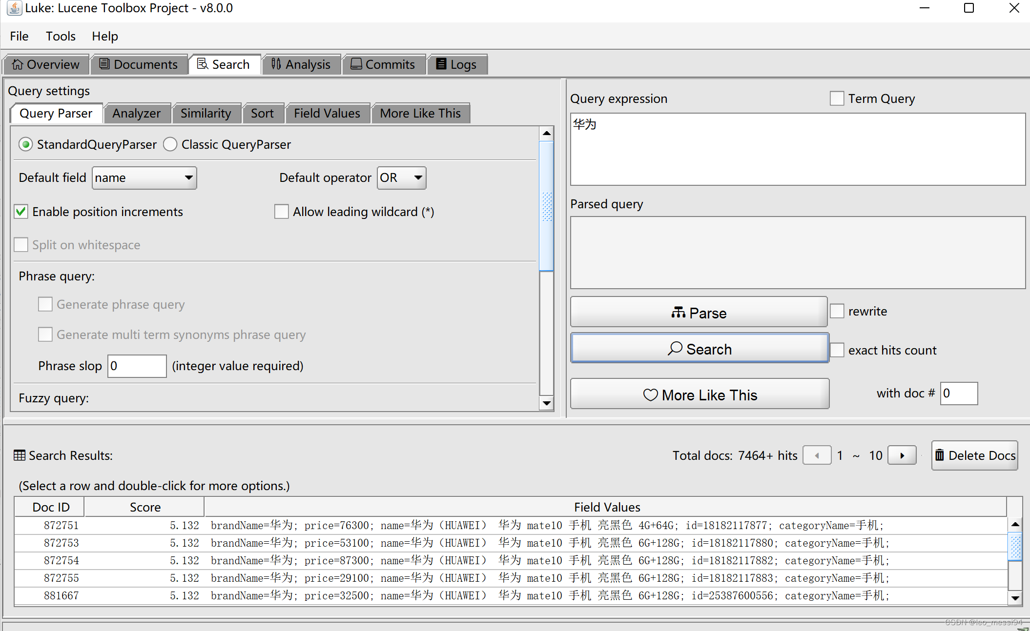Click the Phrase slop input field
The height and width of the screenshot is (631, 1030).
[137, 366]
